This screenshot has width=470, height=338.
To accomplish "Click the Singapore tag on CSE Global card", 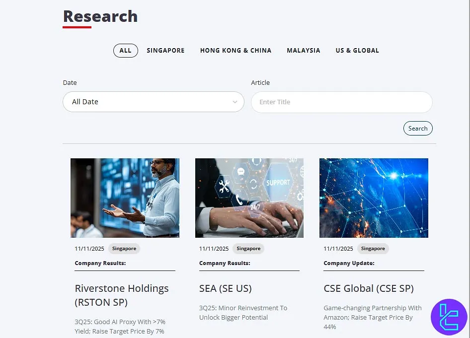I will 373,248.
